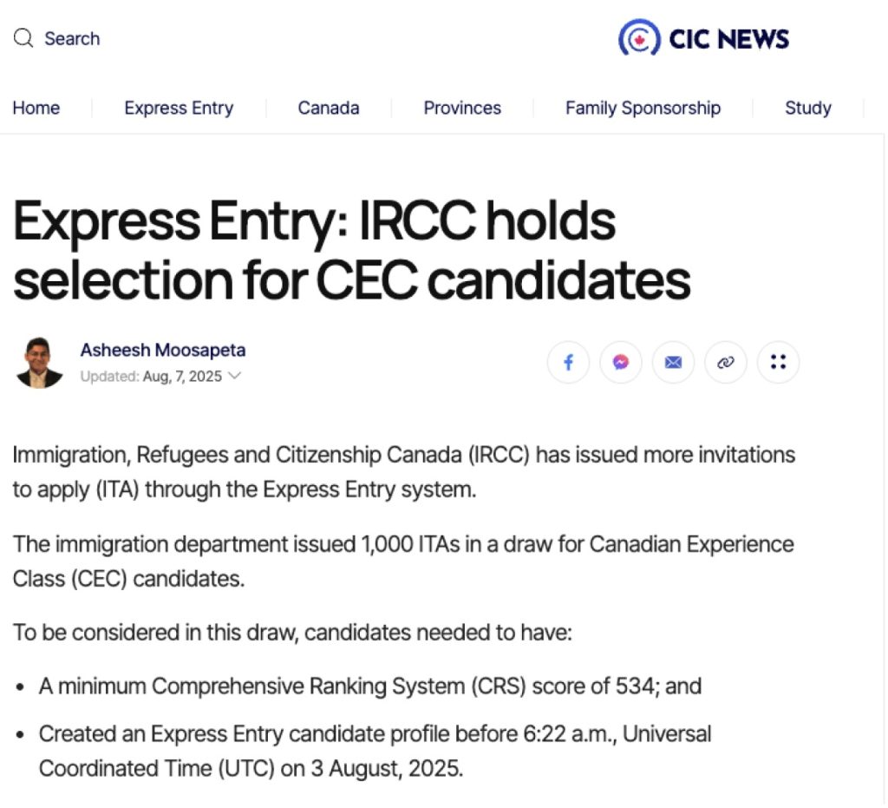The image size is (888, 808).
Task: Click the search magnifier icon
Action: (23, 38)
